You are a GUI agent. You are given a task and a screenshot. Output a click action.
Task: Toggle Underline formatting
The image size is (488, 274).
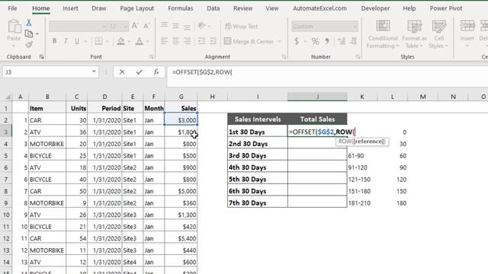[76, 41]
